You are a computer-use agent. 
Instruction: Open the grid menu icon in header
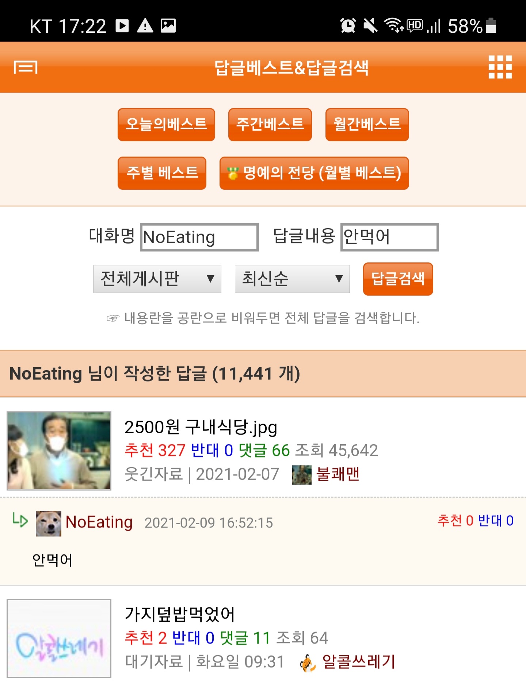point(500,67)
